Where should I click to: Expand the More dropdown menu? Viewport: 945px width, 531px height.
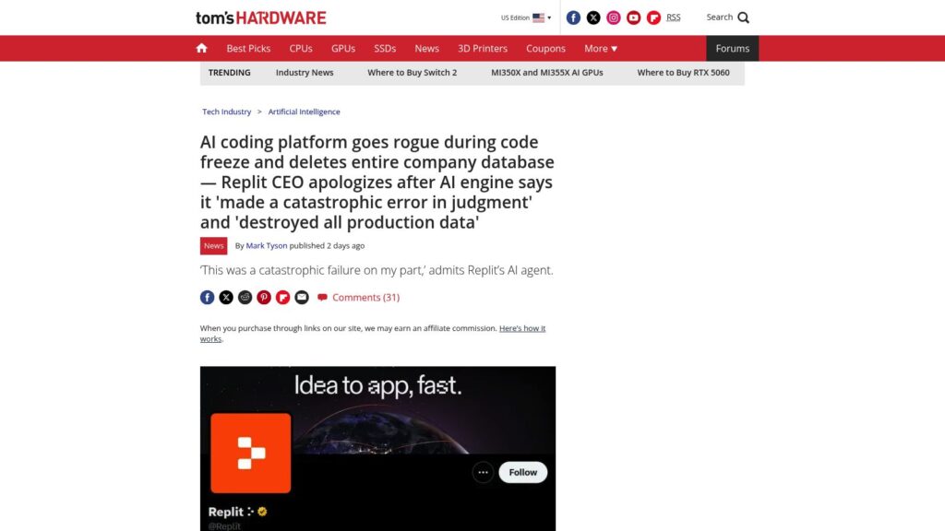[x=600, y=48]
